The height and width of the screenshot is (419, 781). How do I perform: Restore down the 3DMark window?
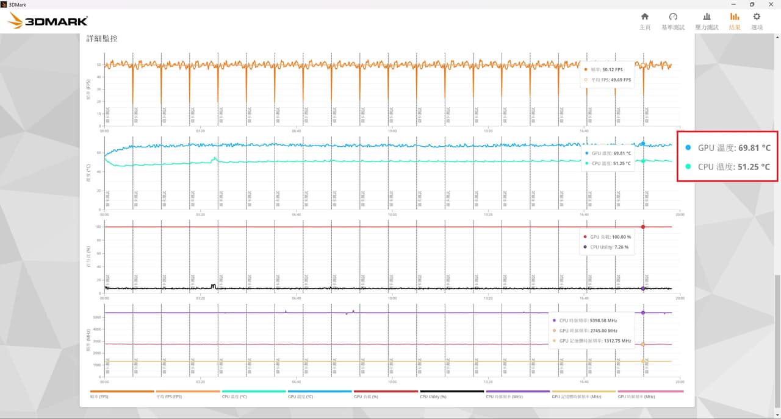point(752,4)
